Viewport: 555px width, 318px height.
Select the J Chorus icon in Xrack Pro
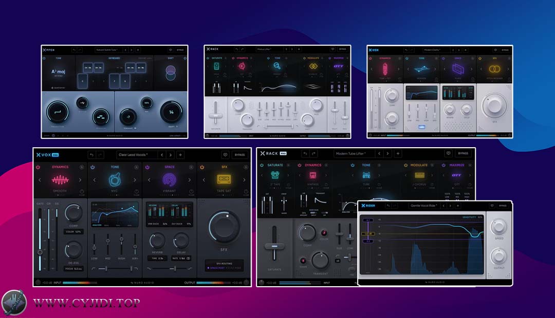[x=419, y=175]
